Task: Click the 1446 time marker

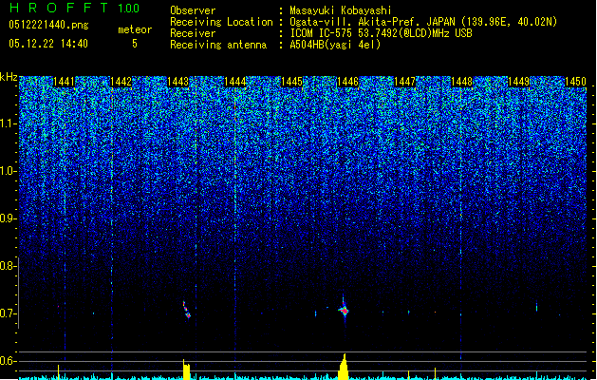Action: point(347,82)
